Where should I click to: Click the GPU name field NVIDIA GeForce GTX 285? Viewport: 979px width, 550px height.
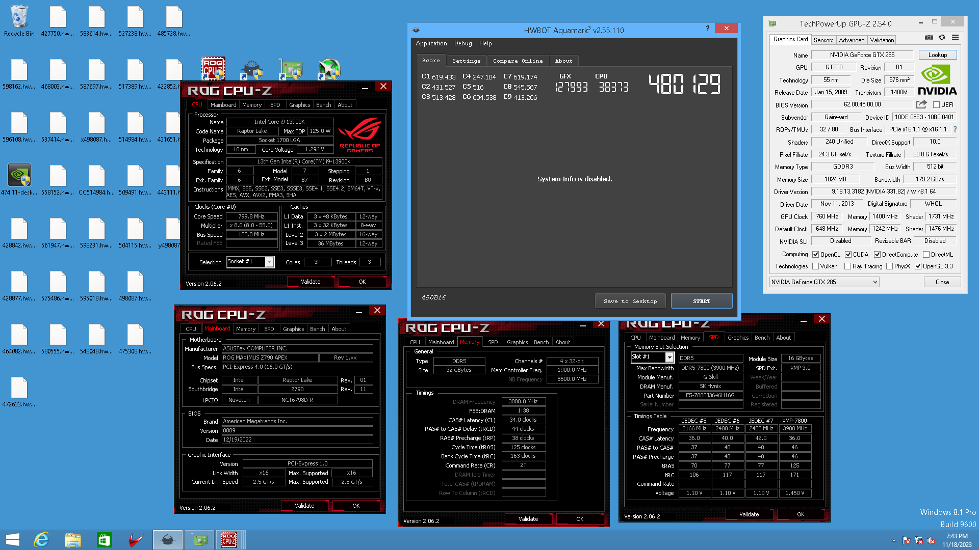pyautogui.click(x=862, y=55)
